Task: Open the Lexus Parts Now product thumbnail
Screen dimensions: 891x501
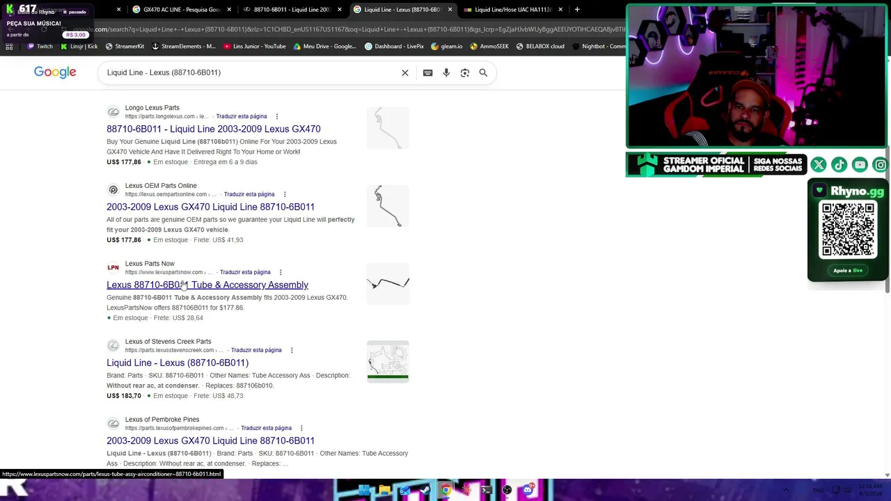Action: point(388,284)
